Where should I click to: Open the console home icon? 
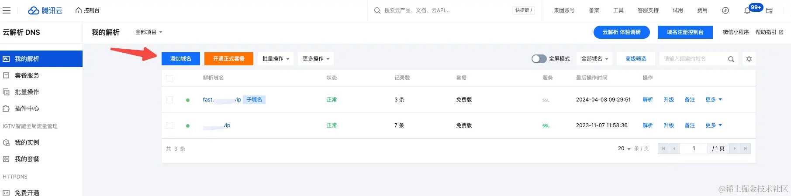click(79, 10)
